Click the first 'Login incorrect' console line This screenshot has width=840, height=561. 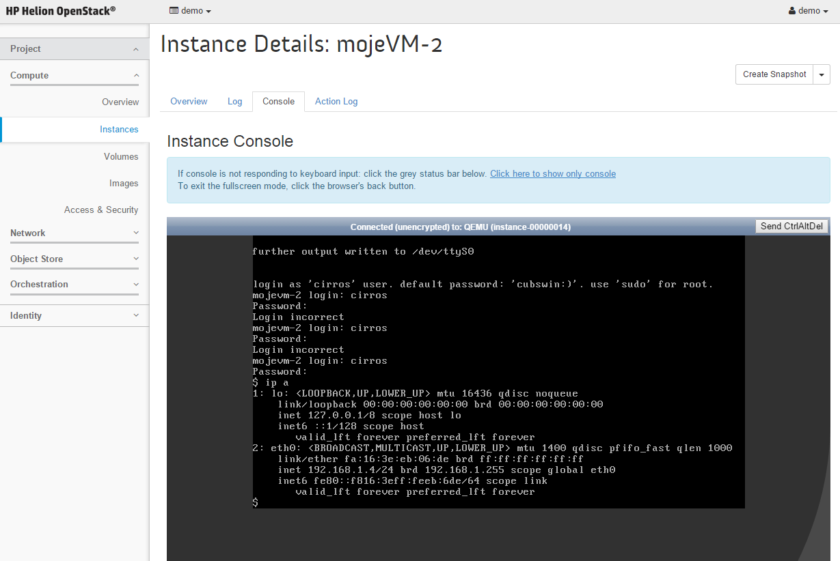(x=298, y=317)
